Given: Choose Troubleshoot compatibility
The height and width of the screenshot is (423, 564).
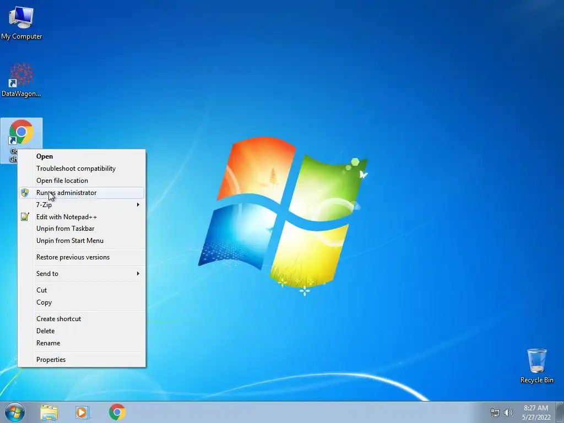Looking at the screenshot, I should tap(82, 169).
